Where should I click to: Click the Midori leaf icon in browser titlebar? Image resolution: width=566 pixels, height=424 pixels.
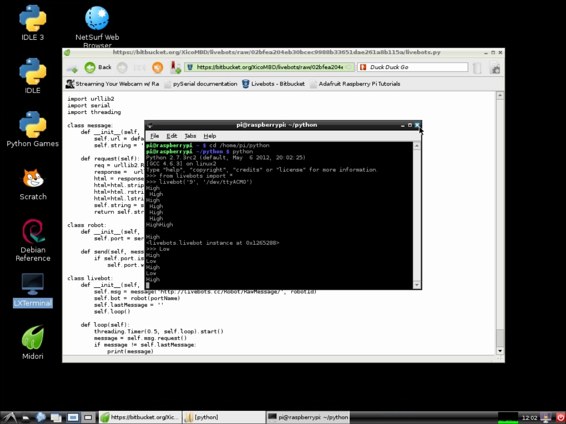(67, 52)
